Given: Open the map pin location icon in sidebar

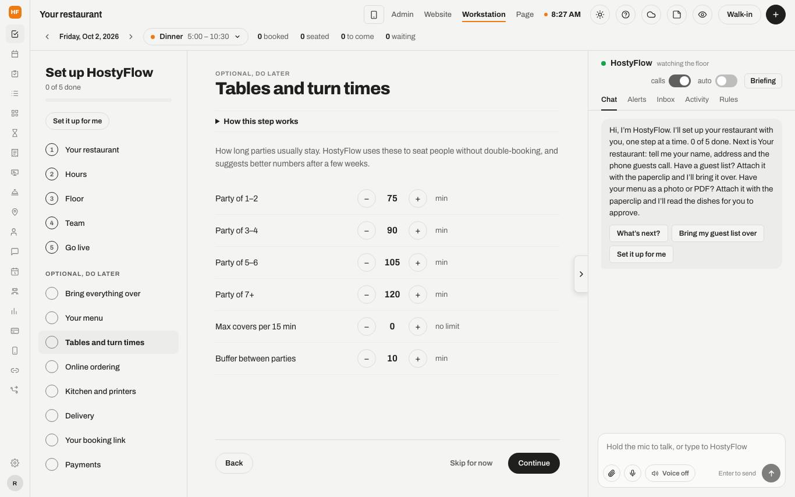Looking at the screenshot, I should pos(15,212).
